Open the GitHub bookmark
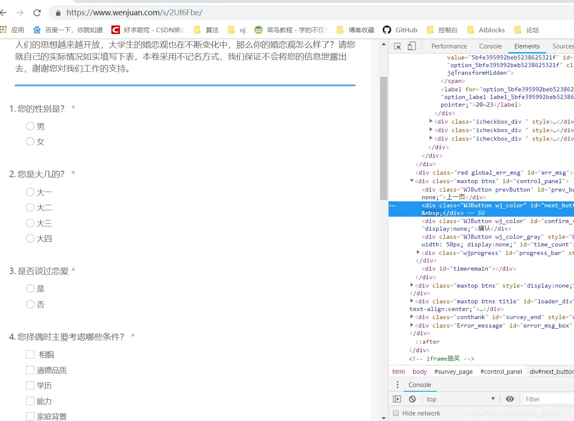Image resolution: width=574 pixels, height=421 pixels. pos(400,30)
